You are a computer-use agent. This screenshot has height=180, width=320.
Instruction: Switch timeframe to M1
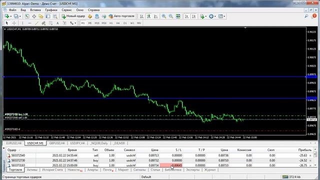(83, 23)
